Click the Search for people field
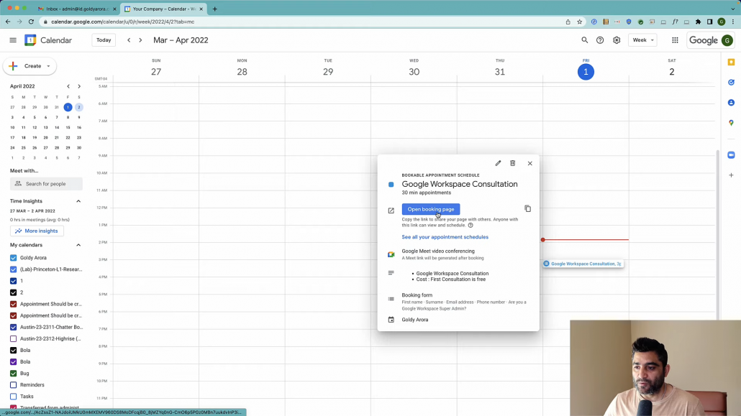This screenshot has width=741, height=416. pos(46,184)
